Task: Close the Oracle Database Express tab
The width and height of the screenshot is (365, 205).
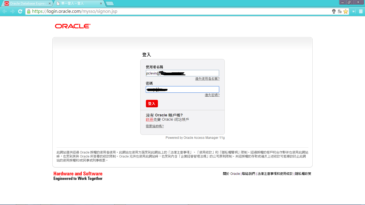Action: (50, 3)
